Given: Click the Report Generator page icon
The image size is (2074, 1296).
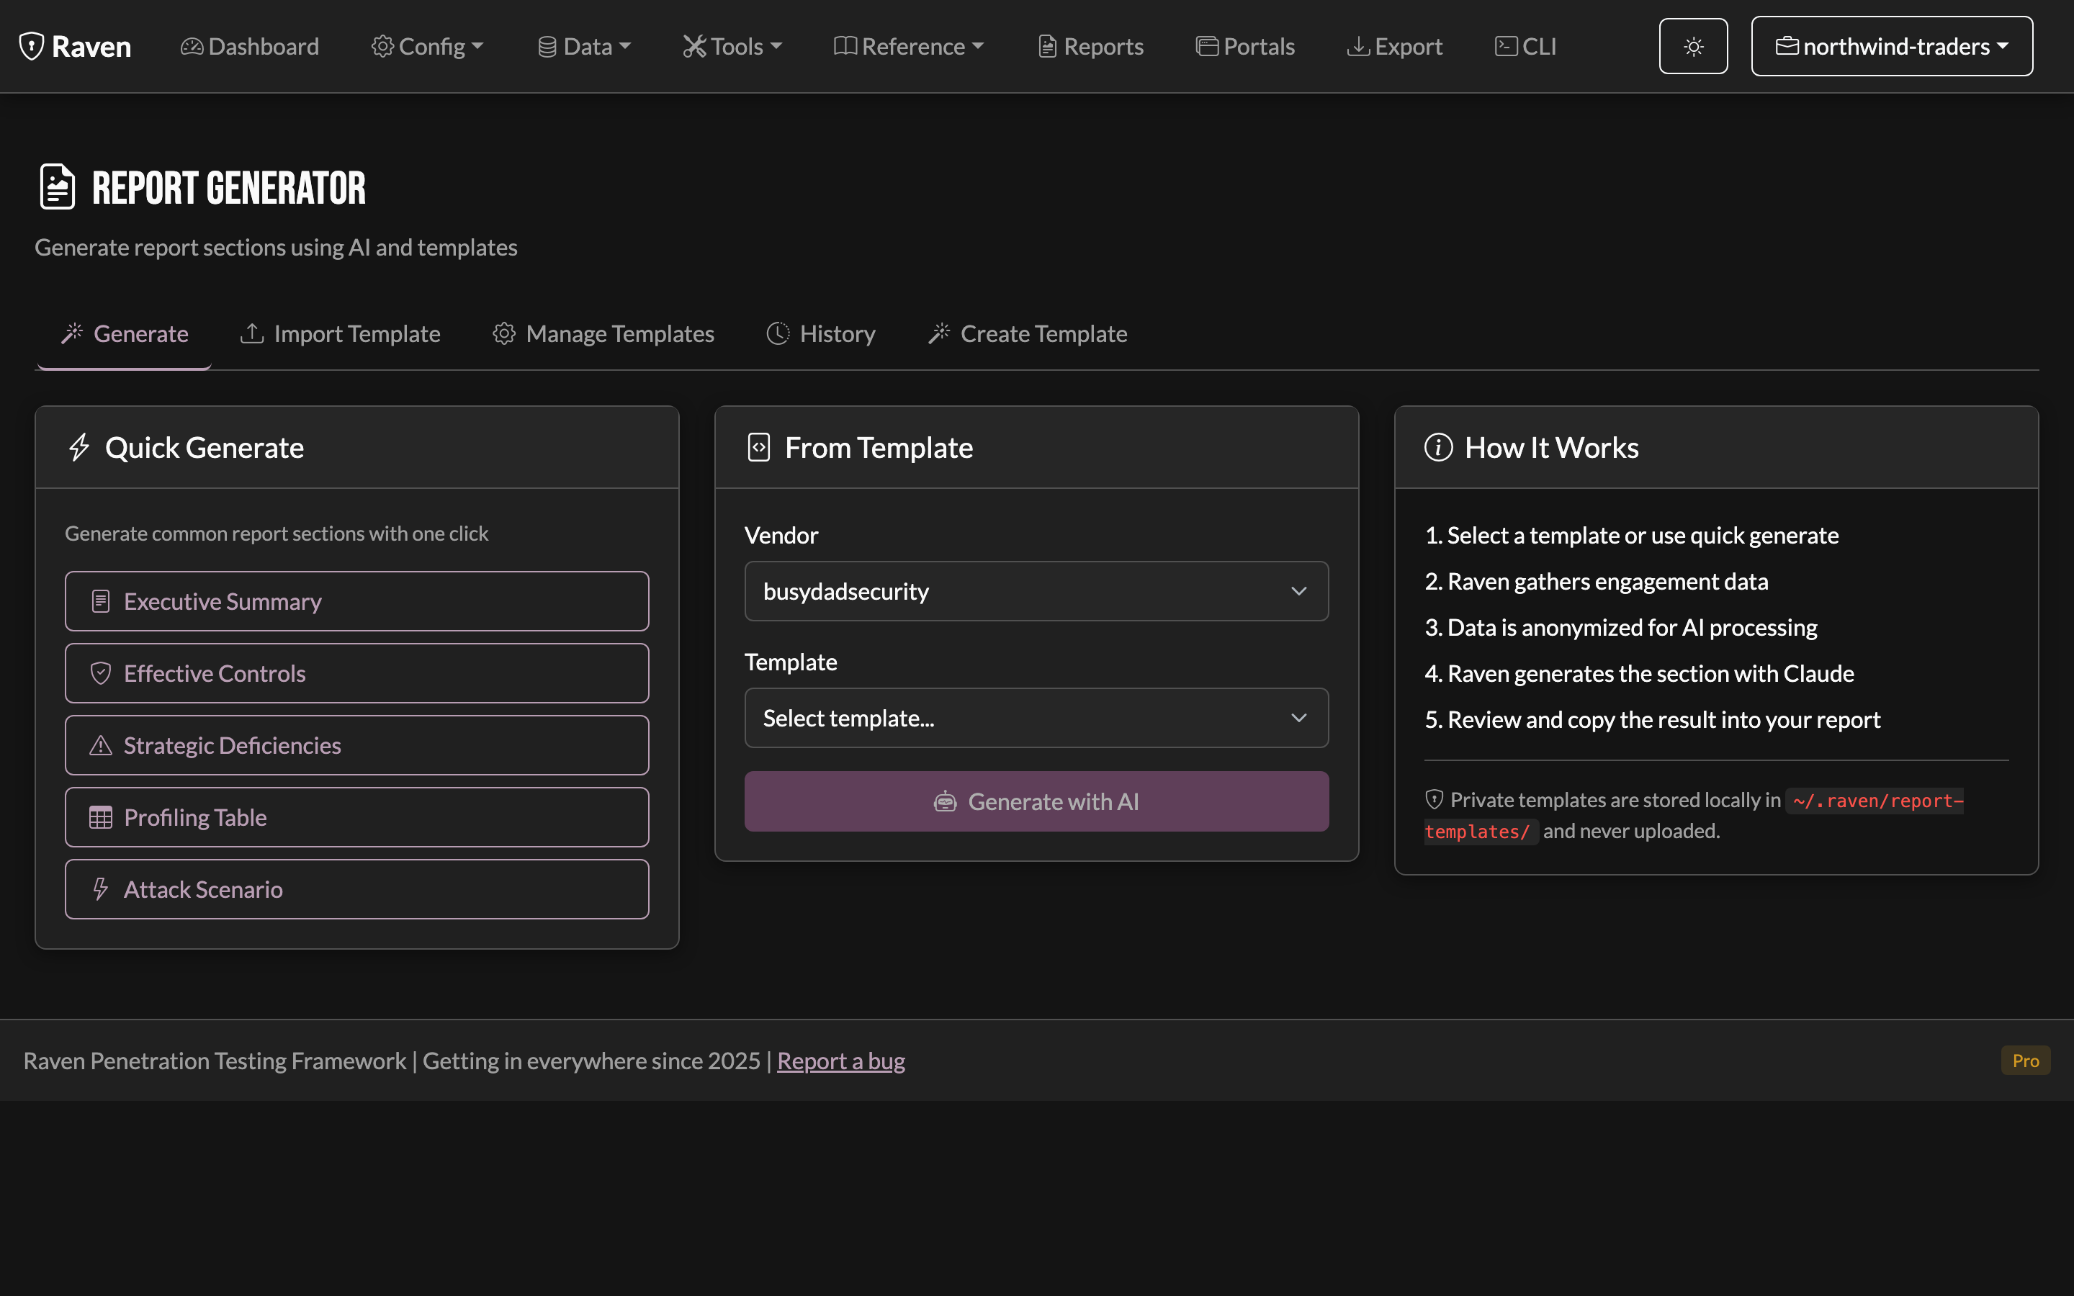Looking at the screenshot, I should (x=58, y=187).
